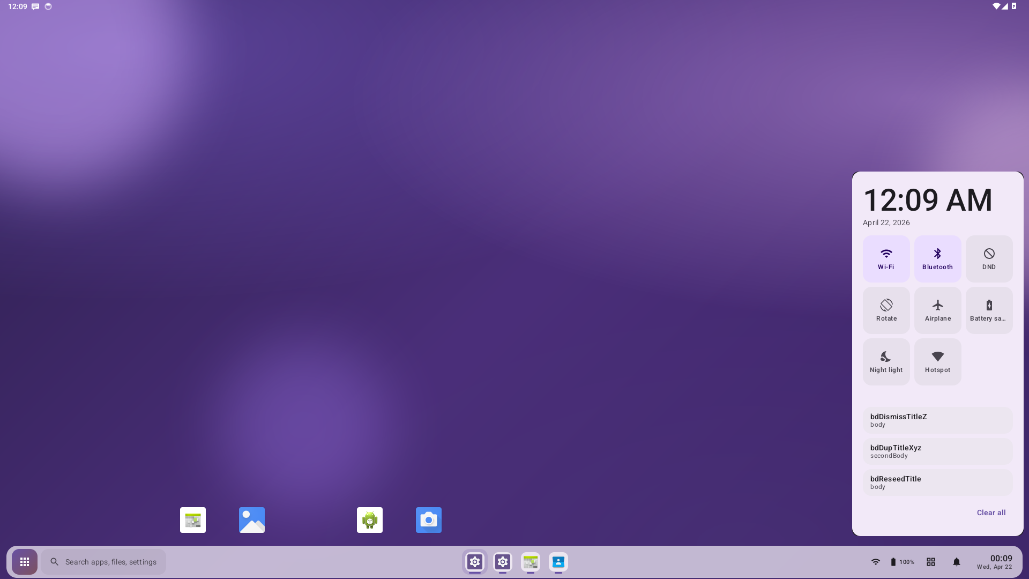Open the taskbar dashboard grid icon
The image size is (1029, 579).
tap(931, 562)
